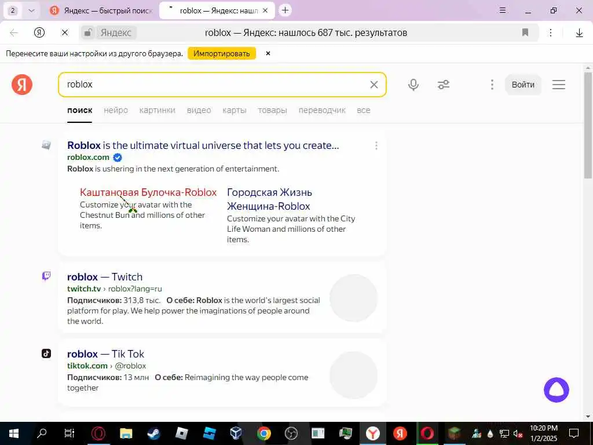
Task: Open Roblox Studio blue icon in taskbar
Action: [209, 433]
